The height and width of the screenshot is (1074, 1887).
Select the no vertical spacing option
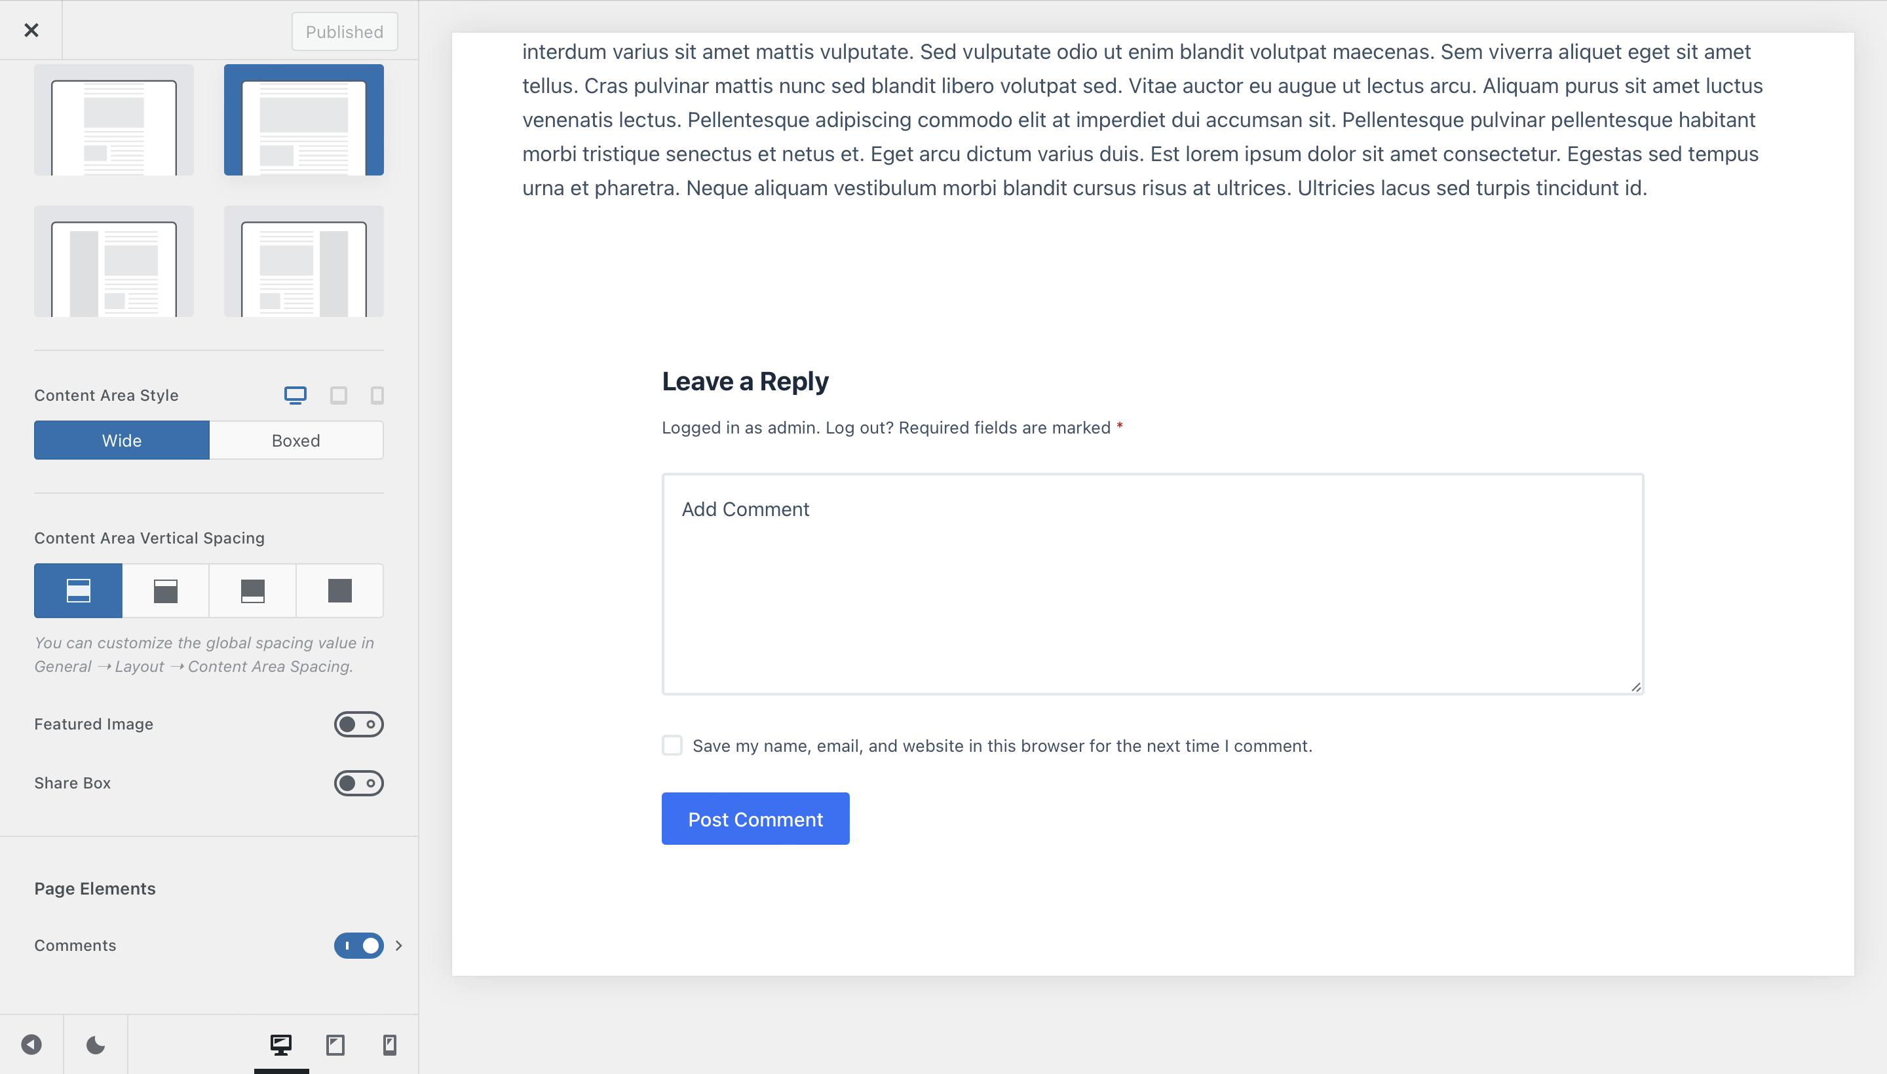340,590
